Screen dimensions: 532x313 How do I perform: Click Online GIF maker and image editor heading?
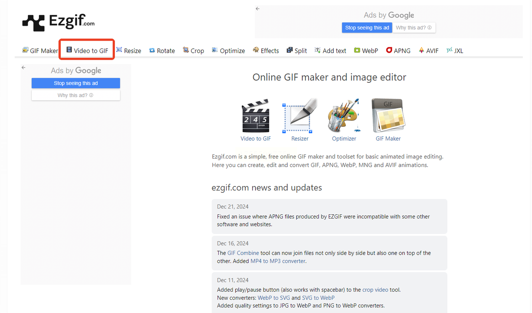(x=329, y=77)
